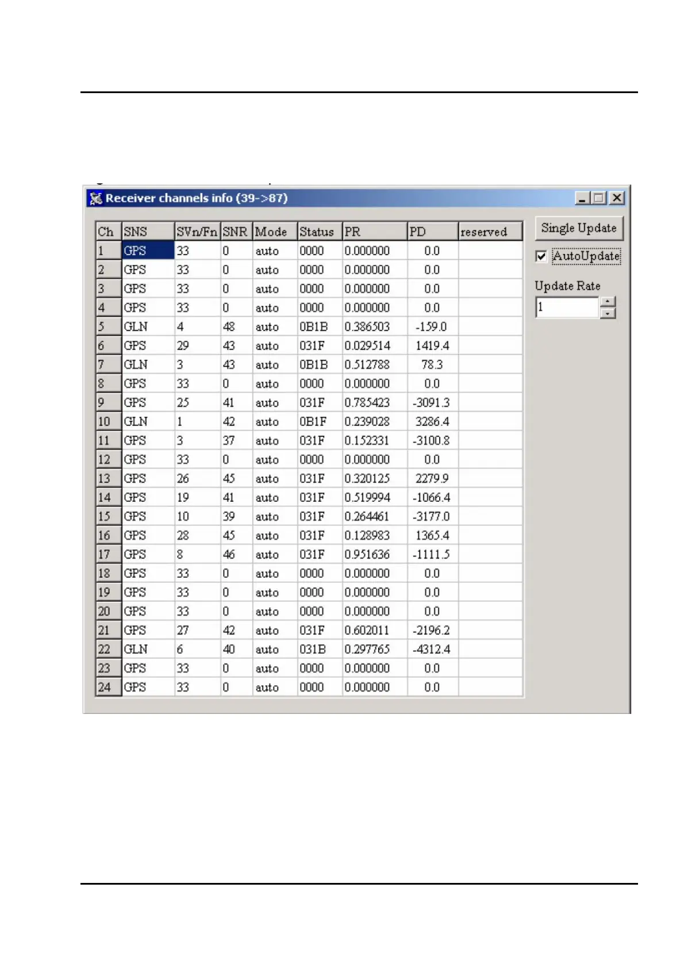Click the Mode column header
The height and width of the screenshot is (968, 684).
[275, 232]
